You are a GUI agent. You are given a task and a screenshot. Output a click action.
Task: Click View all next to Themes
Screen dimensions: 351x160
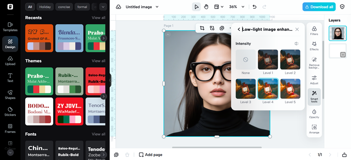click(98, 61)
